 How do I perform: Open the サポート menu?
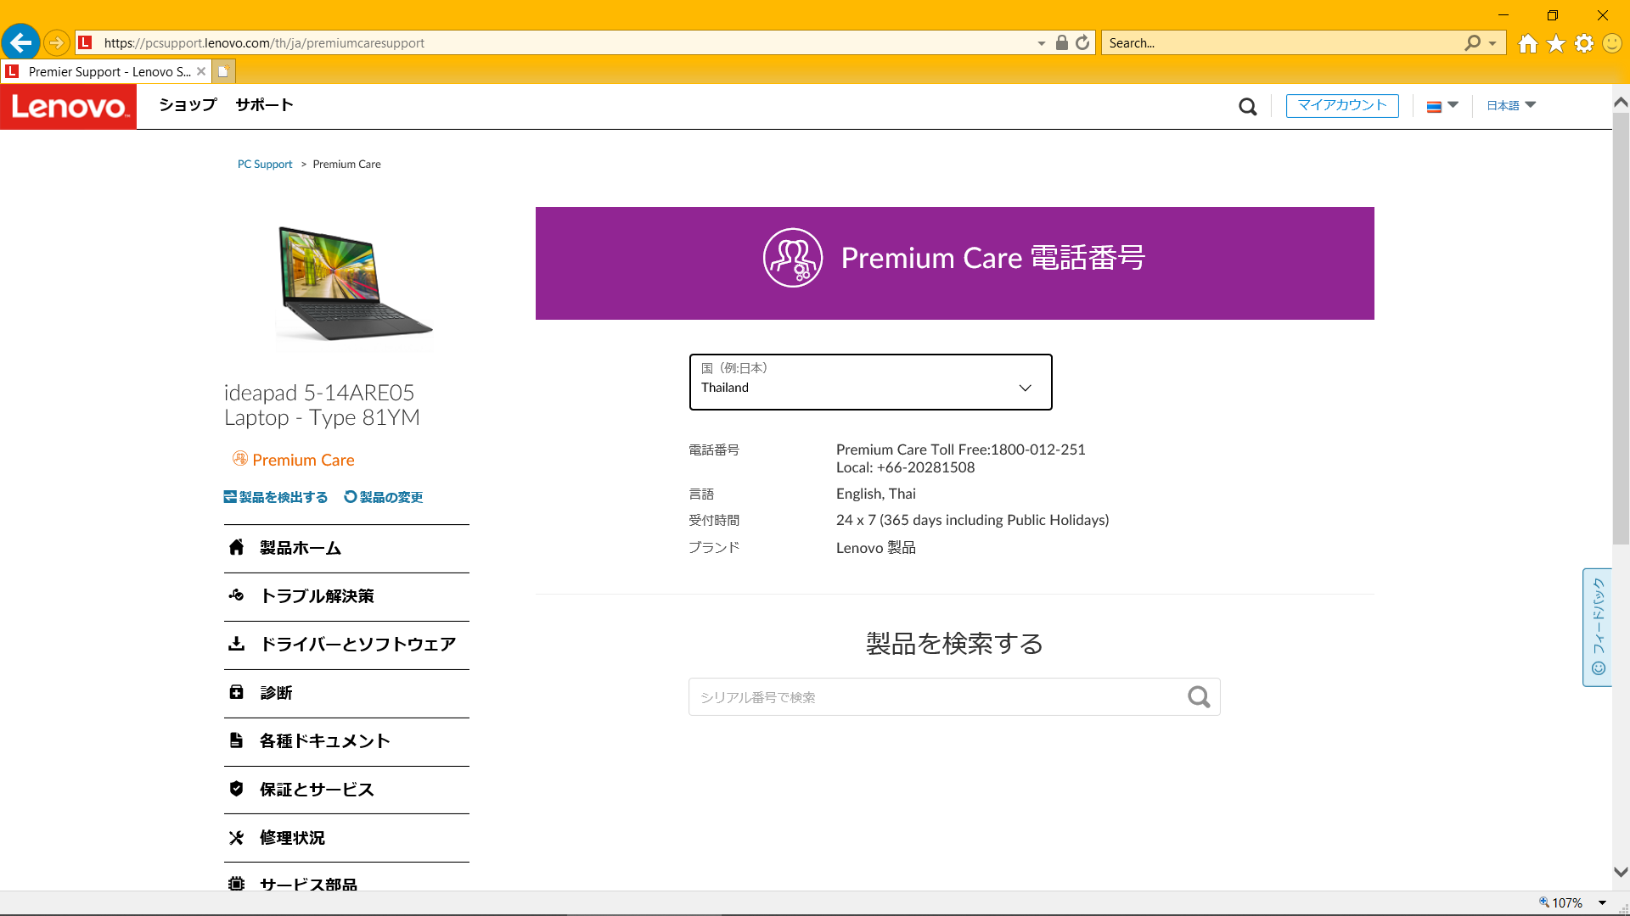(265, 105)
